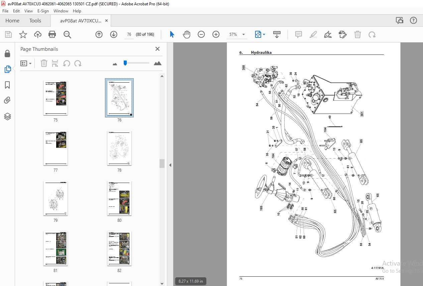Open the Edit menu
This screenshot has height=286, width=423.
pyautogui.click(x=16, y=11)
